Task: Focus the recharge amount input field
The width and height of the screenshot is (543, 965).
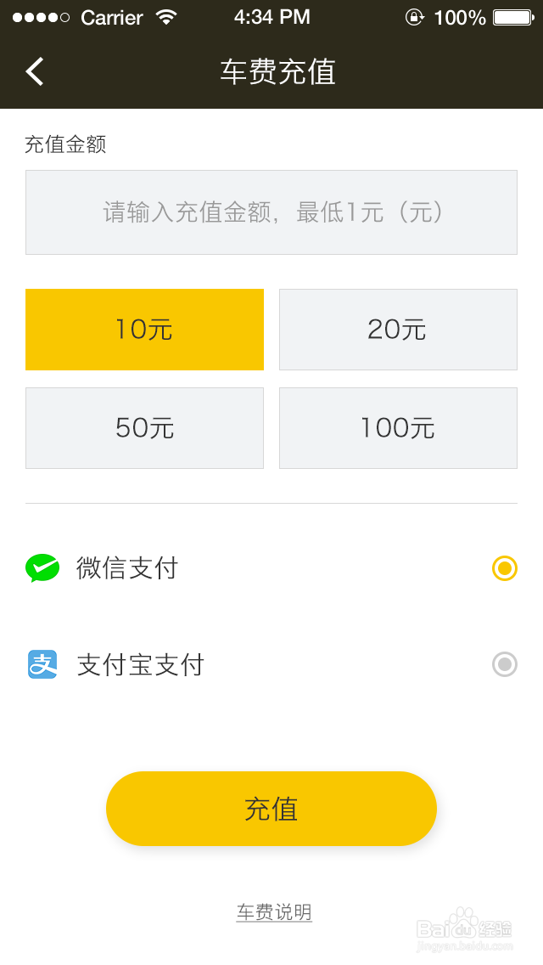Action: pos(271,212)
